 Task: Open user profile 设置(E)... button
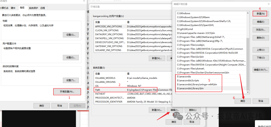click(71, 58)
